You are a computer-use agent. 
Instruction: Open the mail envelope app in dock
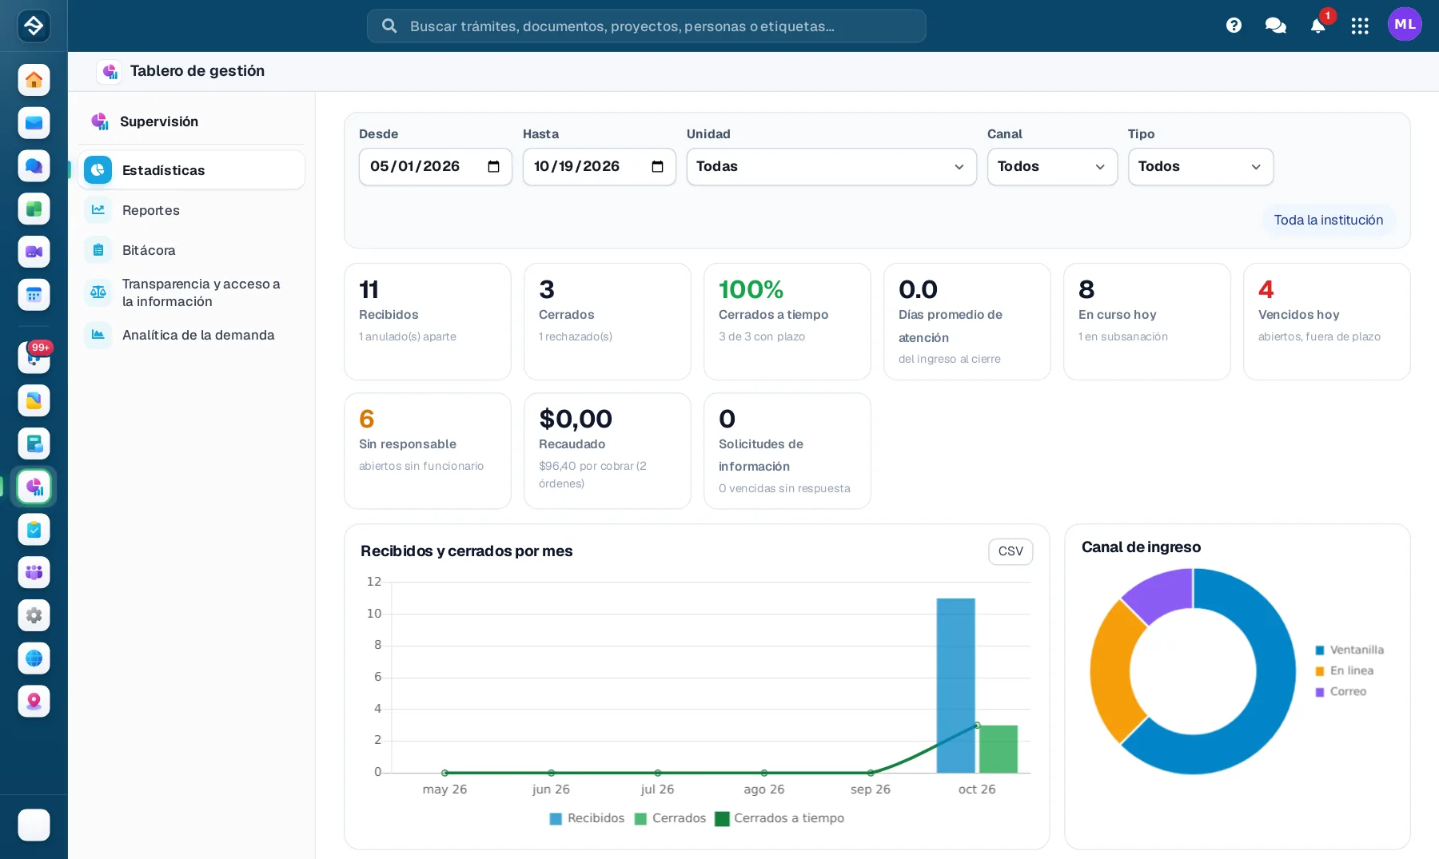tap(34, 123)
